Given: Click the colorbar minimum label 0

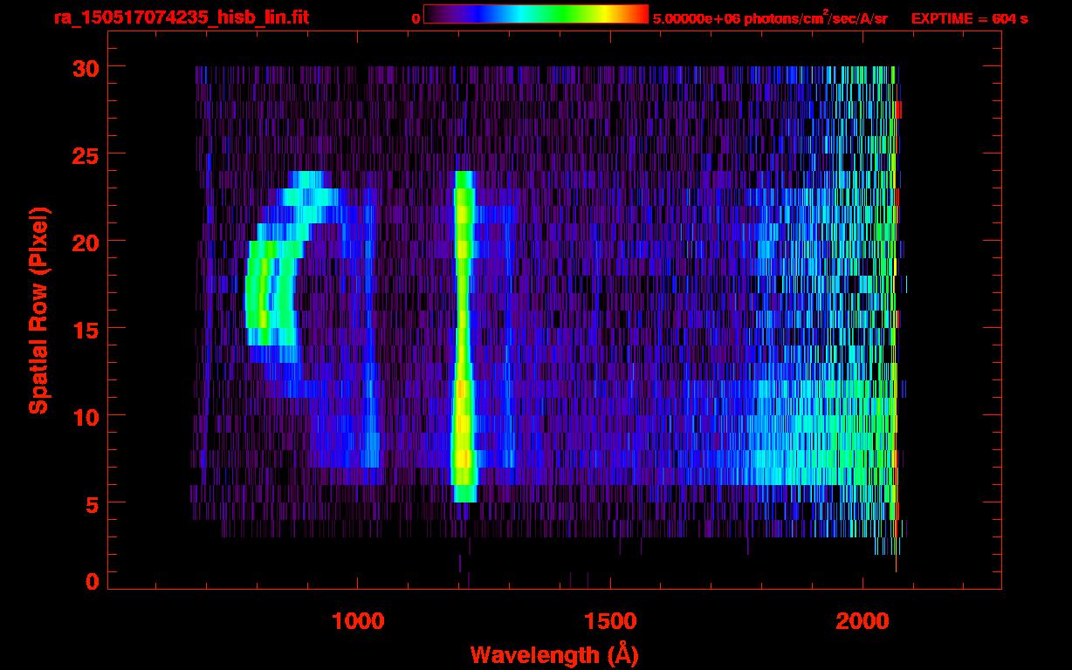Looking at the screenshot, I should pos(416,18).
